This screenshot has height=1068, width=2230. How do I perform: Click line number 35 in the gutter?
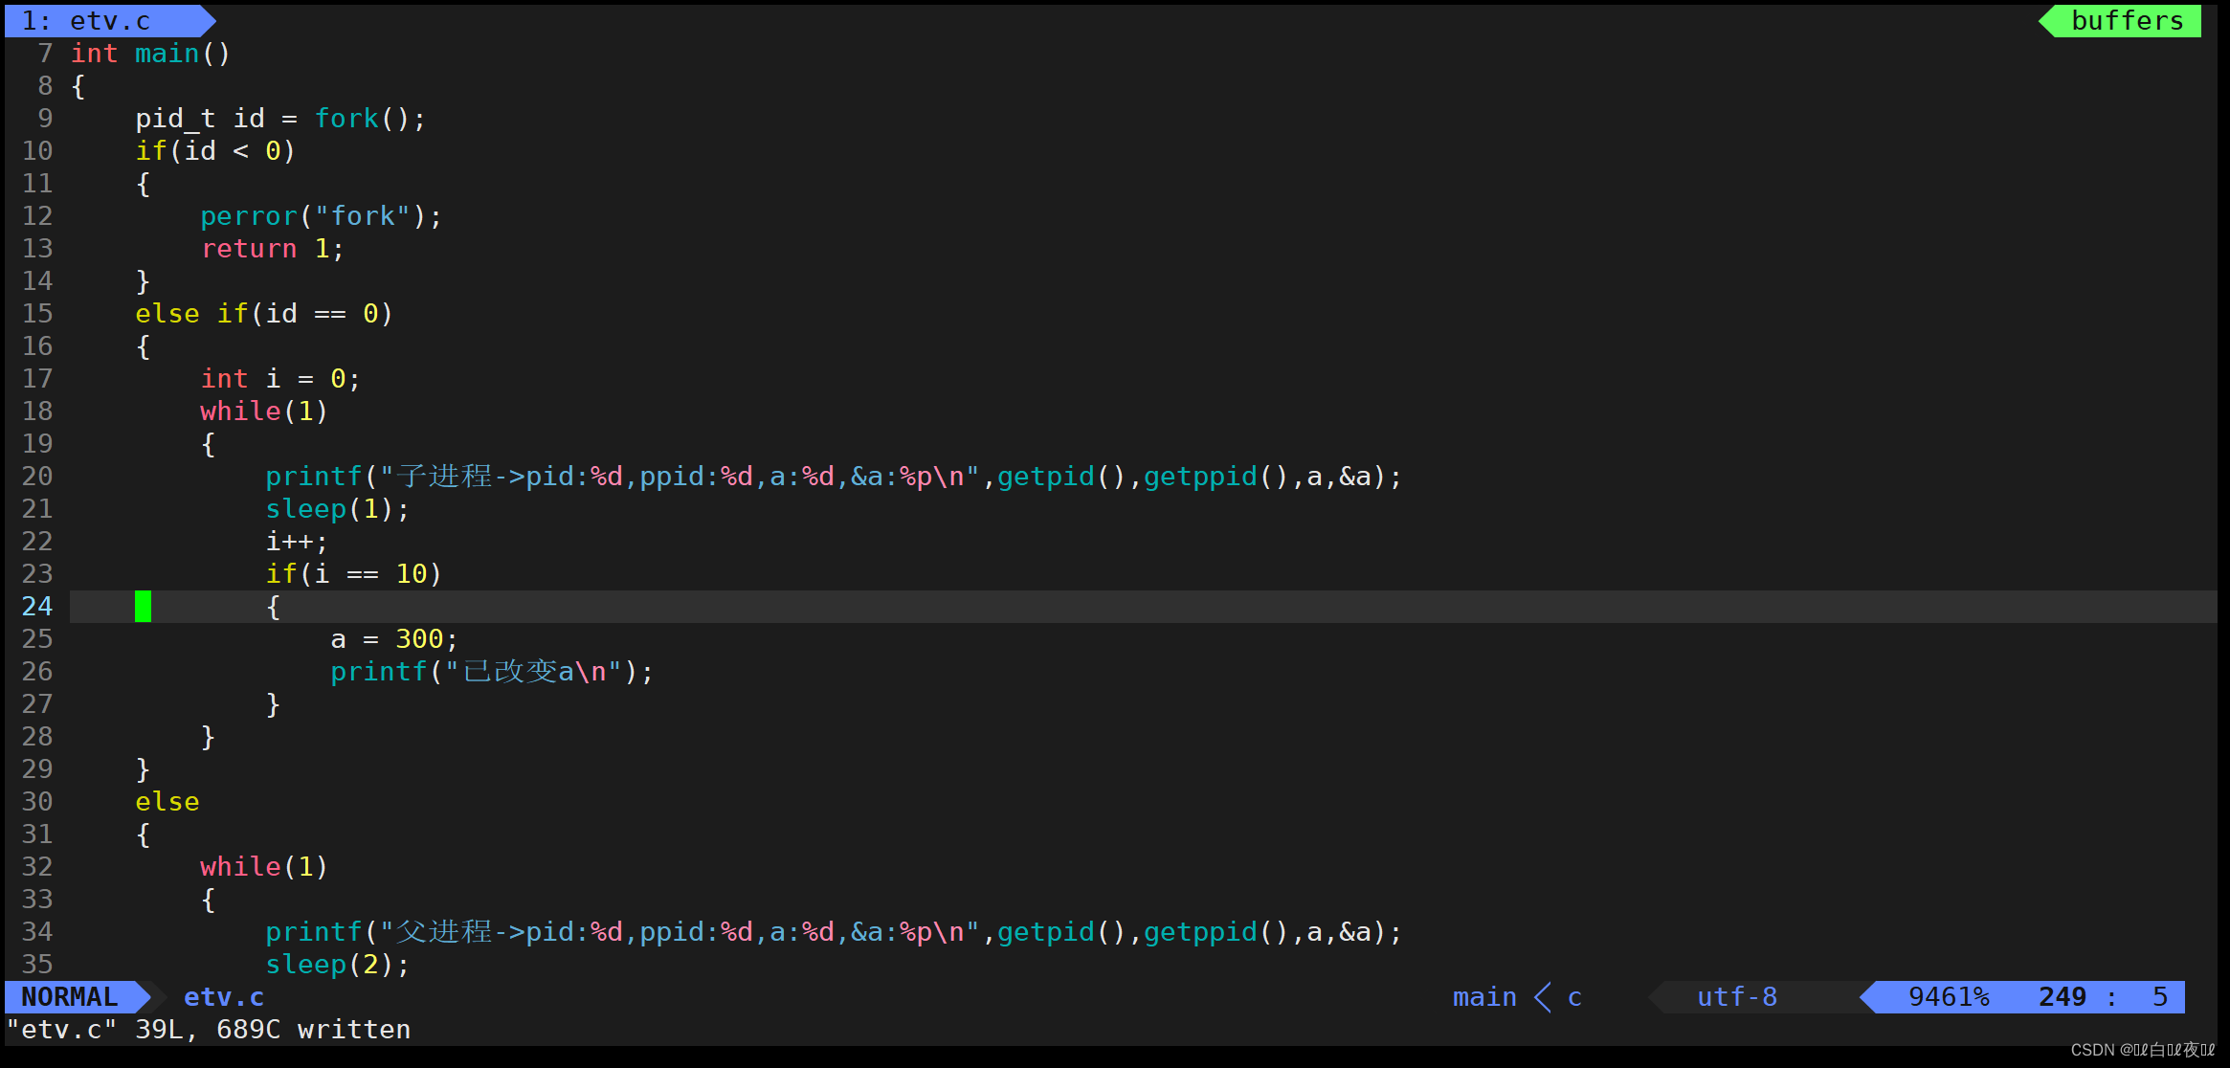pos(37,965)
